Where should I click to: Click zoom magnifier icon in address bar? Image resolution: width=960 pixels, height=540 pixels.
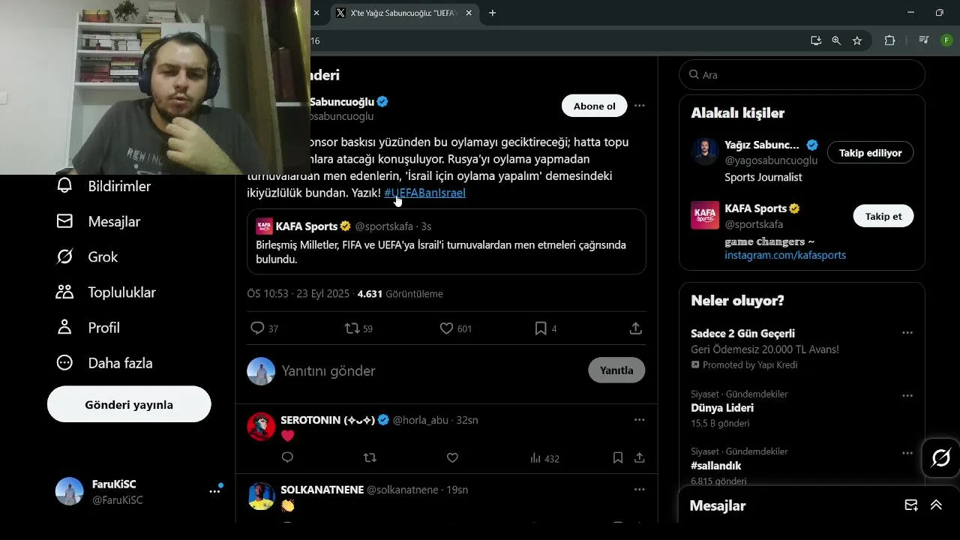pyautogui.click(x=836, y=40)
